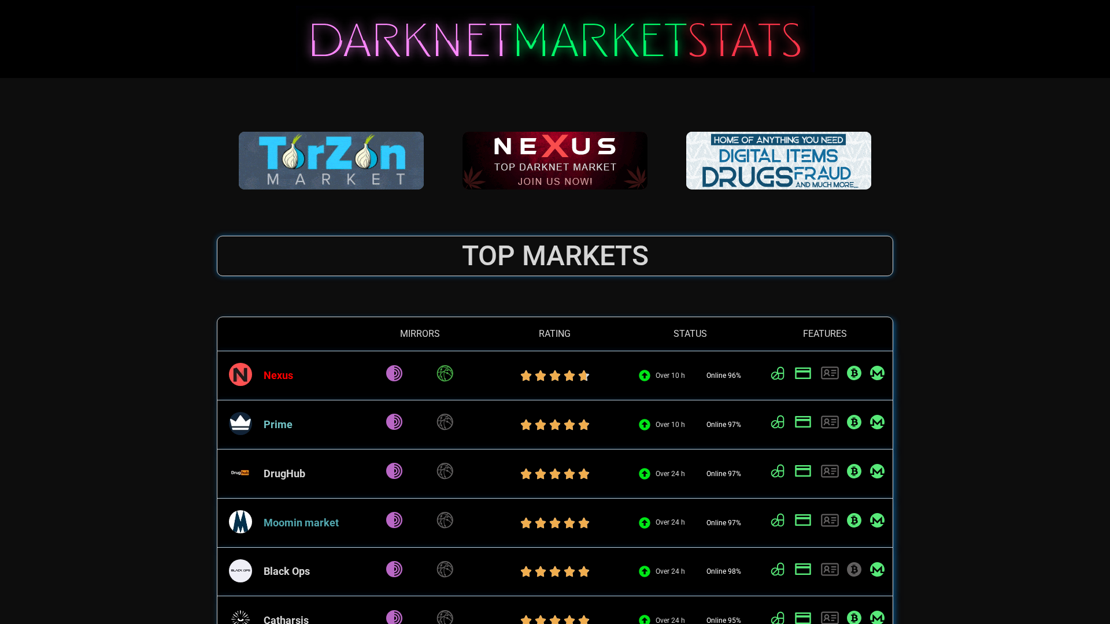Click the red Nexus N logo icon
This screenshot has height=624, width=1110.
[x=240, y=374]
